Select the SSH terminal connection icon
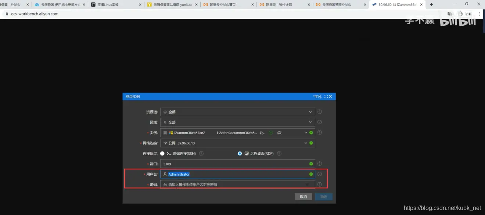This screenshot has width=485, height=215. pos(169,153)
